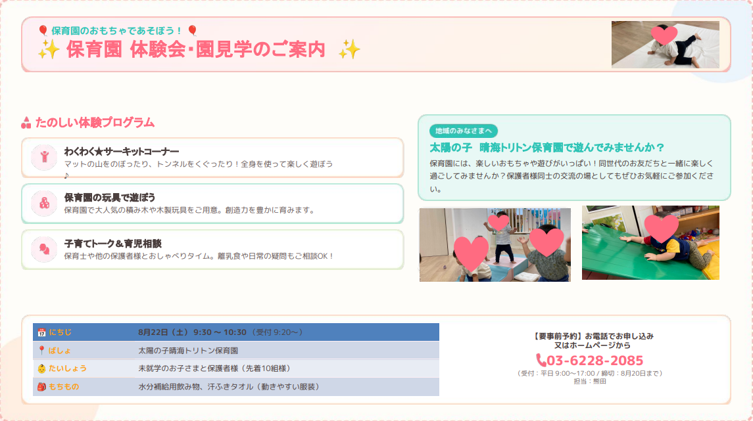Open the 子育てトーク＆育児相談 card

[x=212, y=250]
